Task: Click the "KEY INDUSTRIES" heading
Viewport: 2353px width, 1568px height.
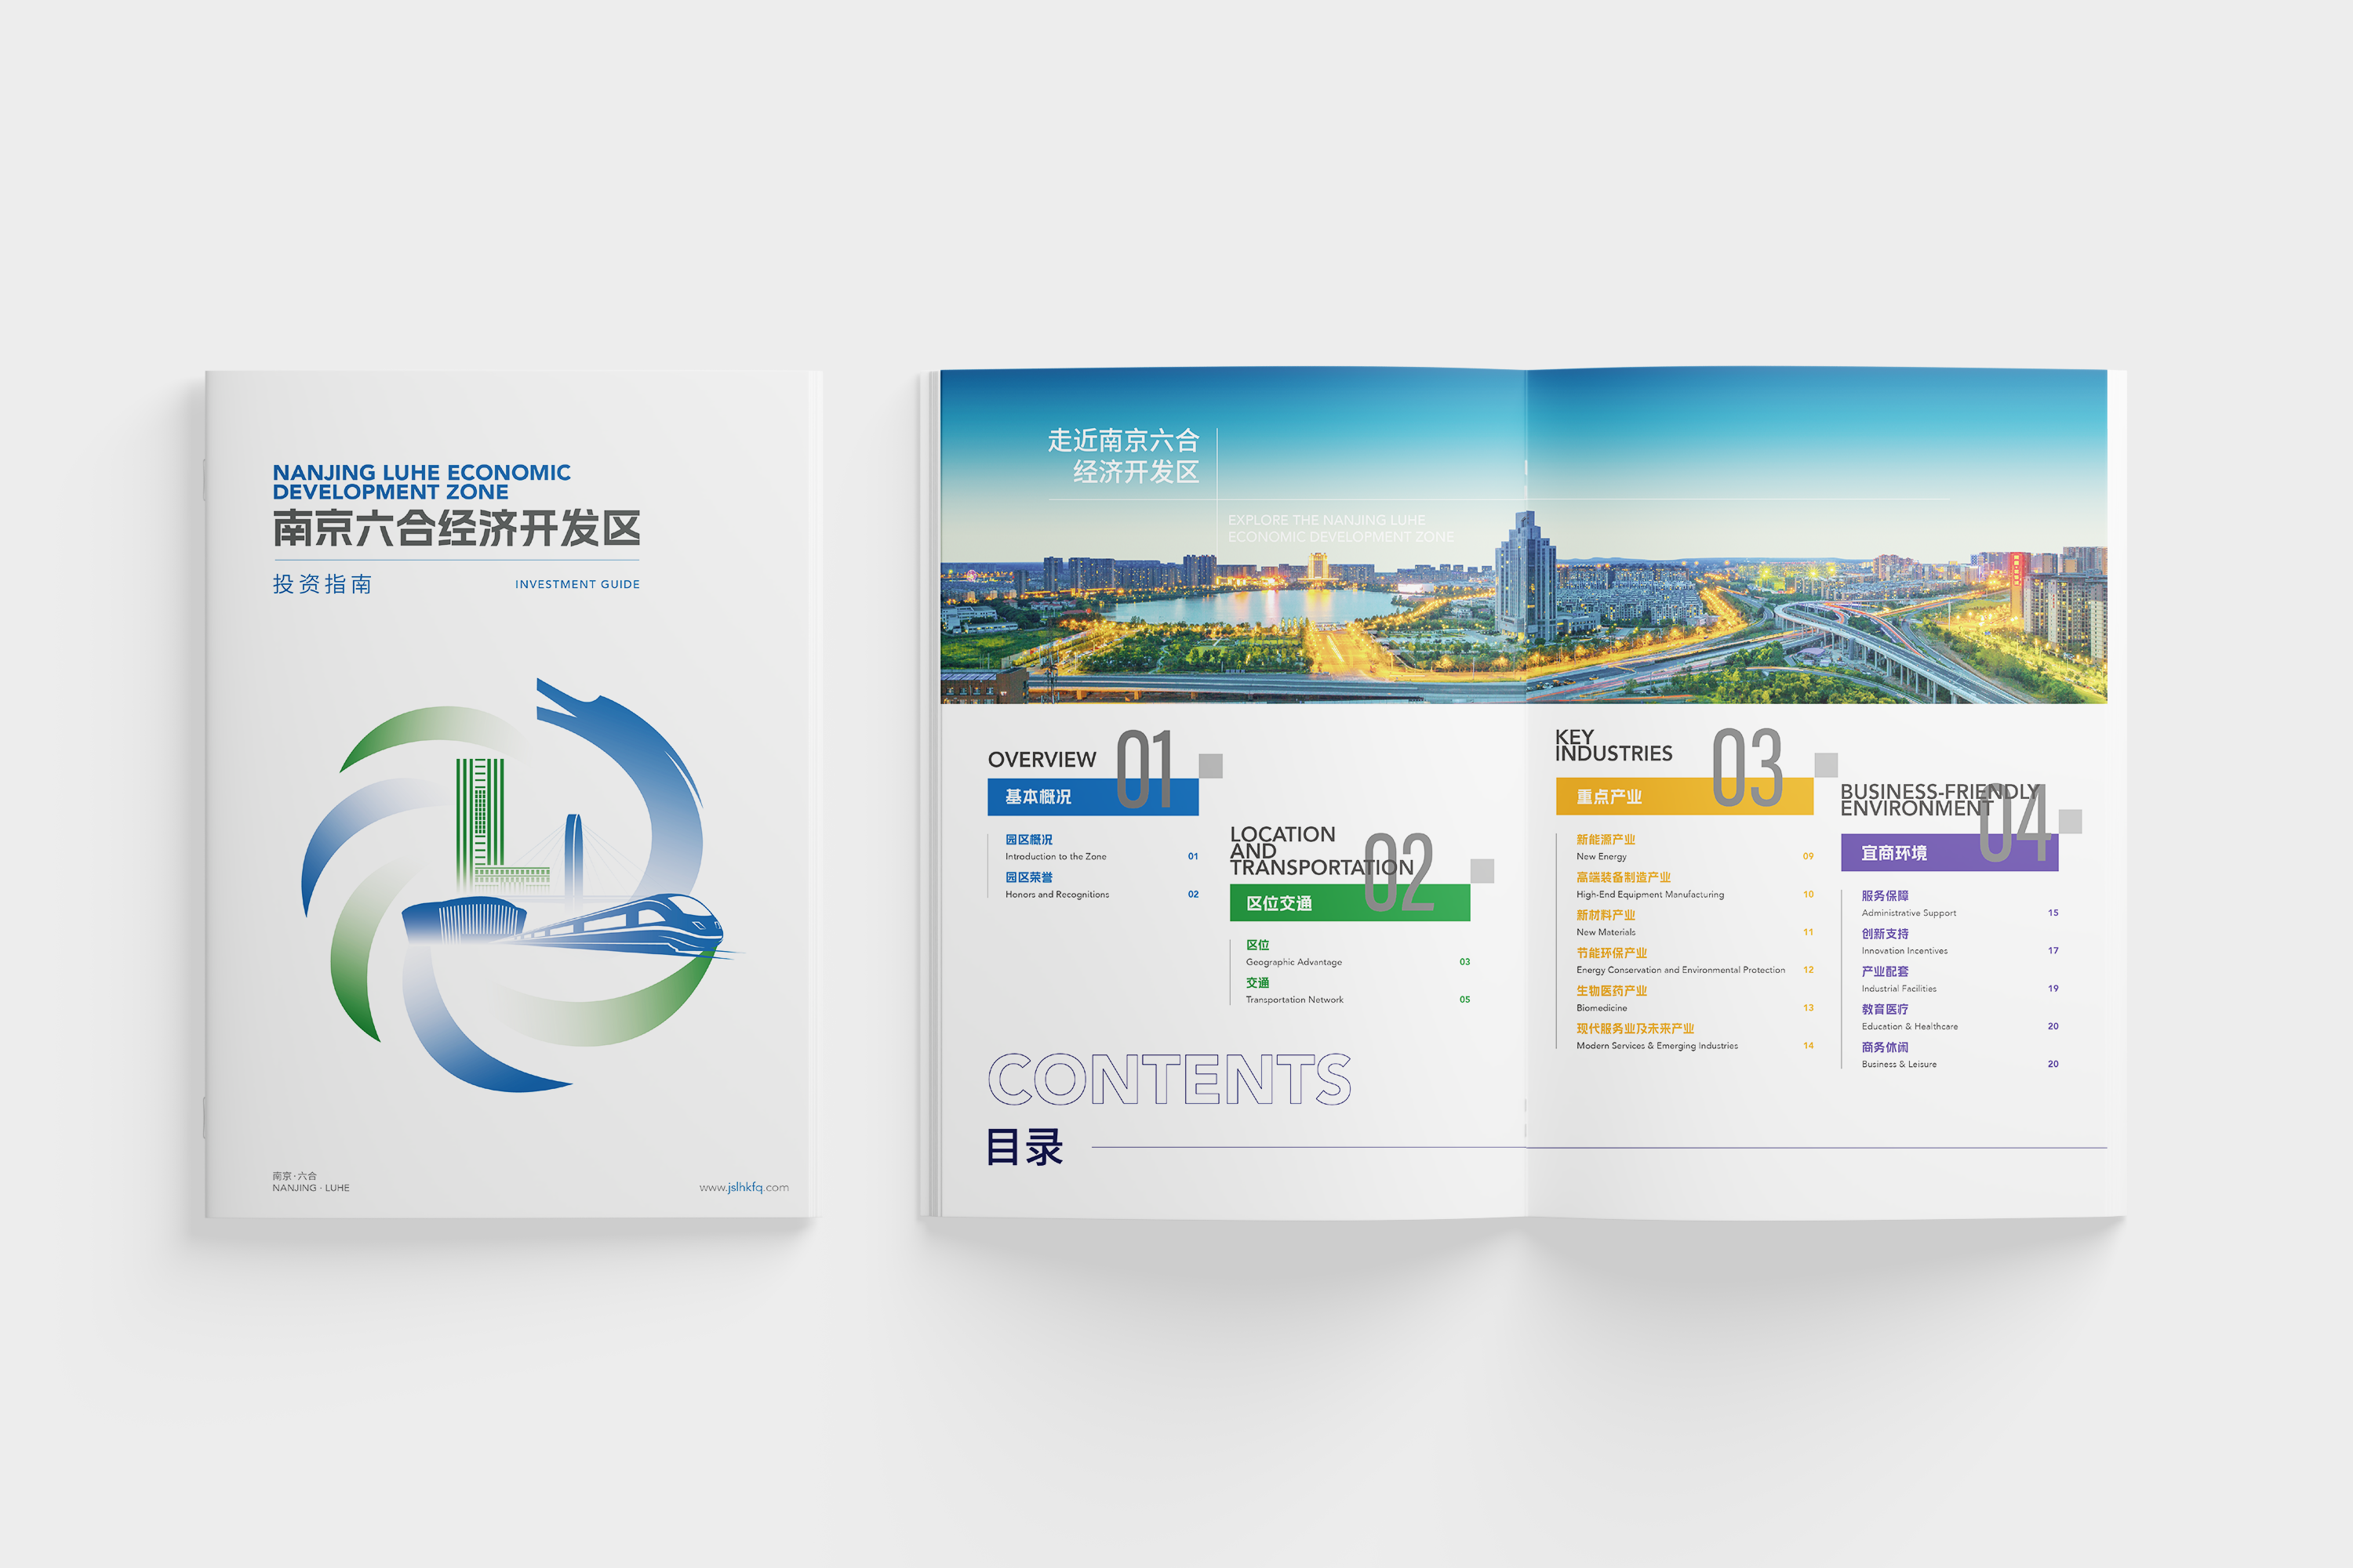Action: (1613, 745)
